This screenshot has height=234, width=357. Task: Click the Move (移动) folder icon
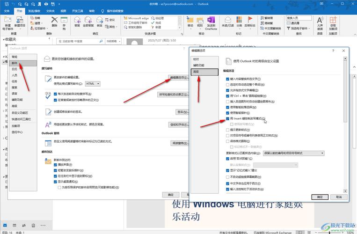point(190,20)
